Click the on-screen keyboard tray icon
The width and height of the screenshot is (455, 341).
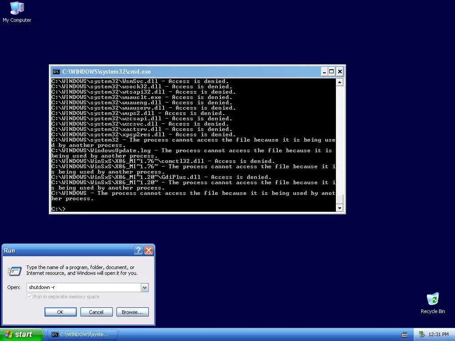(x=404, y=335)
